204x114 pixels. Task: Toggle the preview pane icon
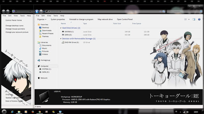[x=194, y=19]
